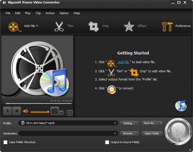Viewport: 193px width, 152px height.
Task: Click the Trim toolbar label
Action: coord(70,26)
